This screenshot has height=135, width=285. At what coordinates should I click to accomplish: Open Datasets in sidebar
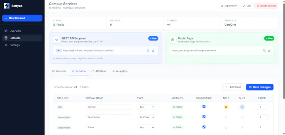coord(22,38)
